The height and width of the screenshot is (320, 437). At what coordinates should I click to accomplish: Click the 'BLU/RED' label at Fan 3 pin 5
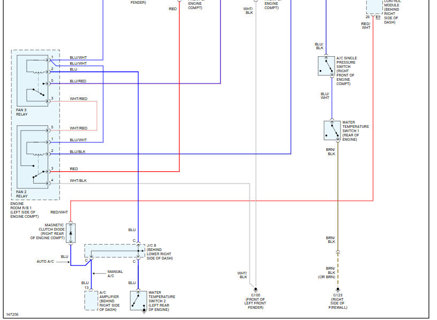[x=78, y=81]
